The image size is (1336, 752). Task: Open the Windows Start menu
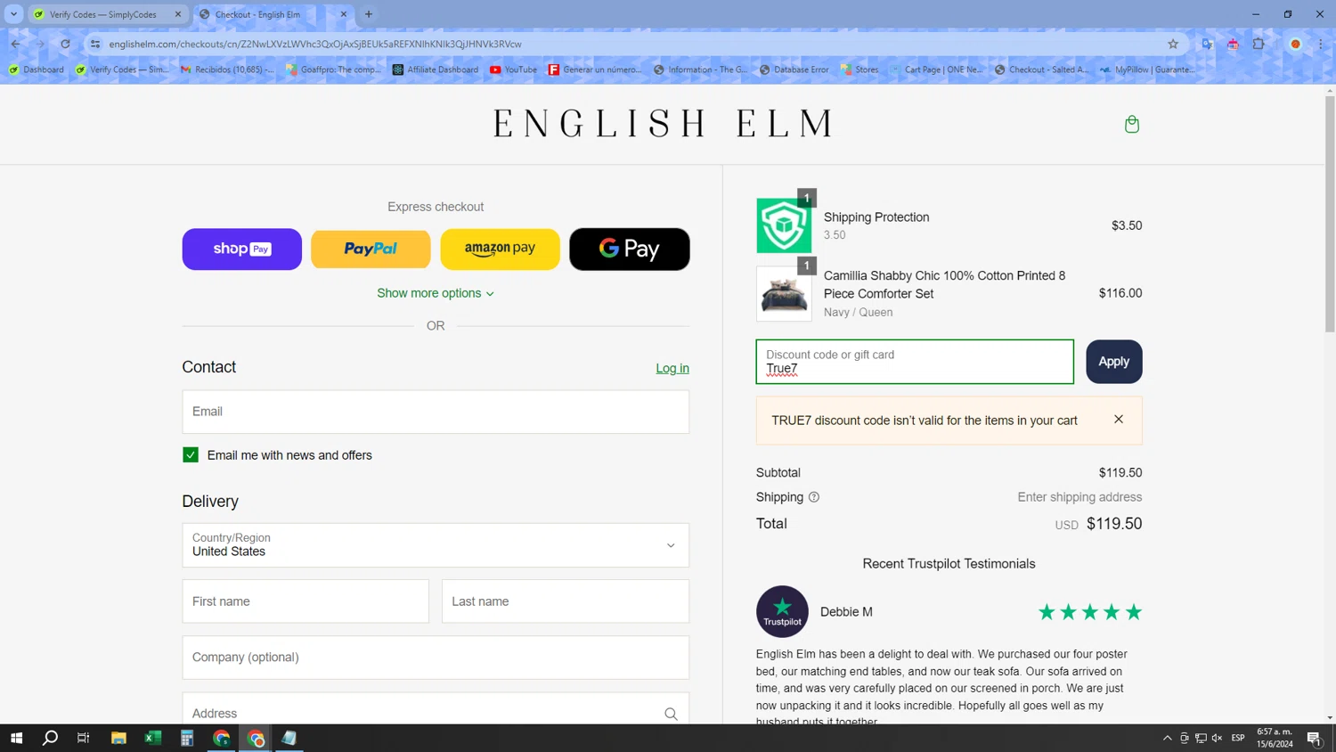pos(16,738)
